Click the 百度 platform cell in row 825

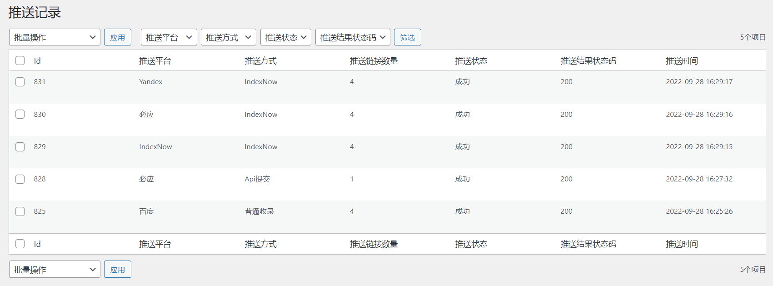[146, 211]
